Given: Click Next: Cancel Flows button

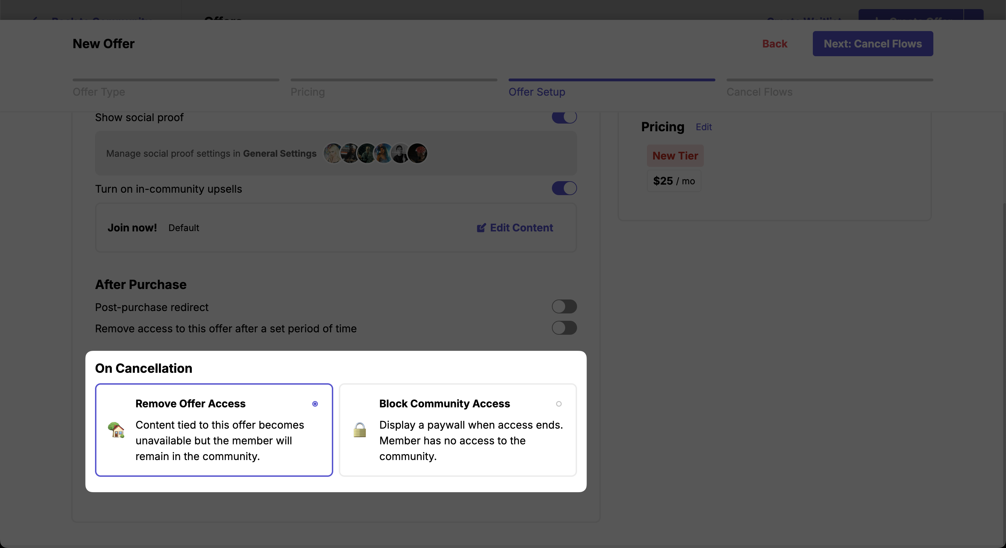Looking at the screenshot, I should (x=873, y=44).
